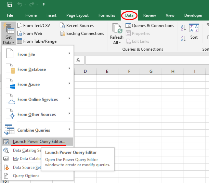209x183 pixels.
Task: Switch to the Insert tab
Action: point(51,15)
